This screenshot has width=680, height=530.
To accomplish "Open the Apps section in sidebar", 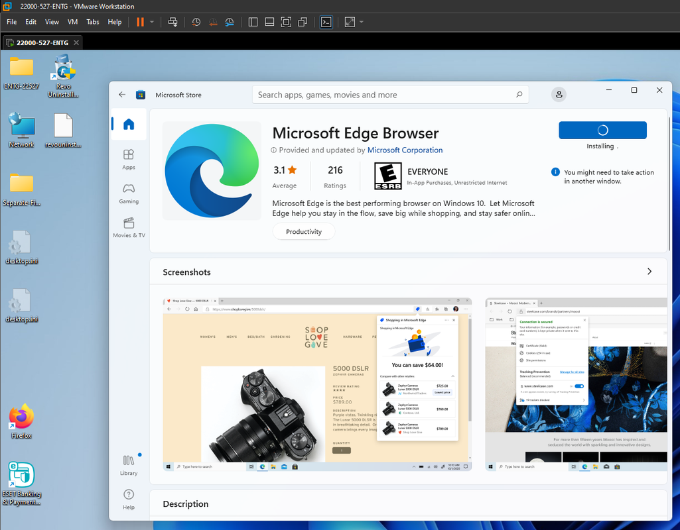I will click(129, 160).
